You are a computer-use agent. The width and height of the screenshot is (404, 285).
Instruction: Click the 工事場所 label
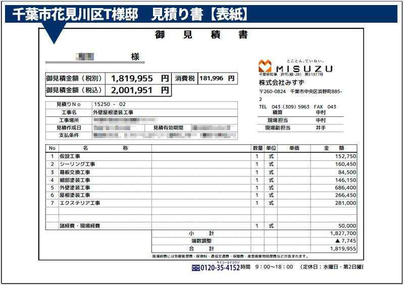click(69, 120)
